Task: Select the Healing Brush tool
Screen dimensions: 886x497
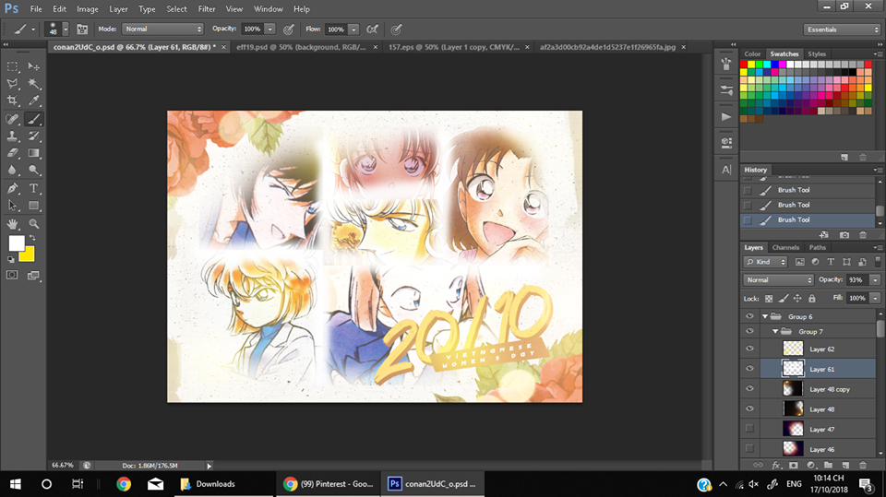Action: (12, 119)
